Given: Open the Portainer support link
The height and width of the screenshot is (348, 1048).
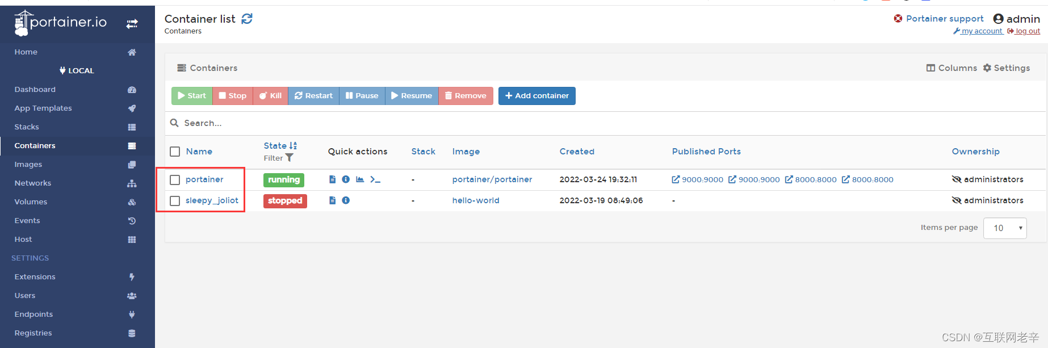Looking at the screenshot, I should point(939,19).
